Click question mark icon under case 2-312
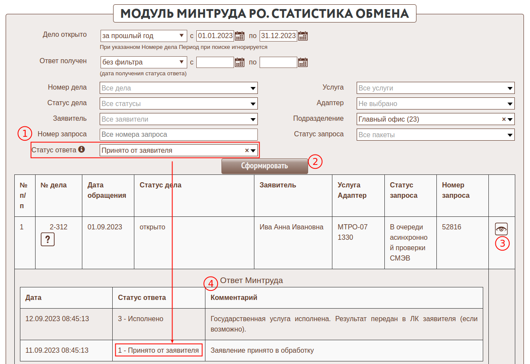Screen dimensions: 530x364 (48, 239)
